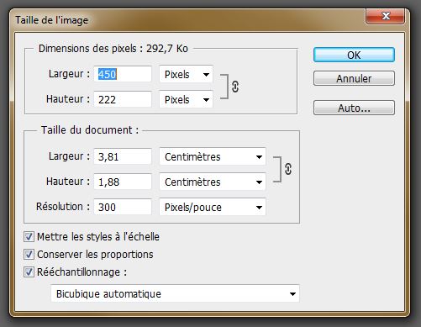This screenshot has width=421, height=327.
Task: Open the pixel Largeur units dropdown
Action: [x=186, y=75]
